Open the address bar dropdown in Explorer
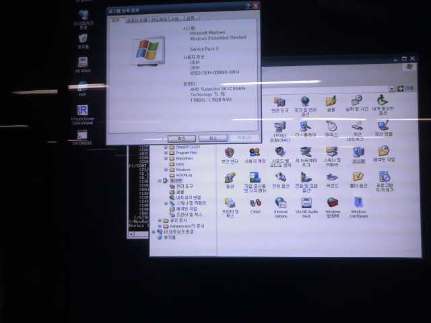The height and width of the screenshot is (323, 431). [x=392, y=89]
